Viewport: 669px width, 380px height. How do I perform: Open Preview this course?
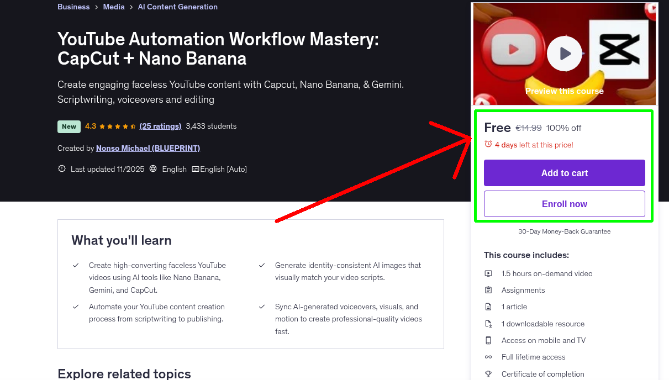point(564,91)
